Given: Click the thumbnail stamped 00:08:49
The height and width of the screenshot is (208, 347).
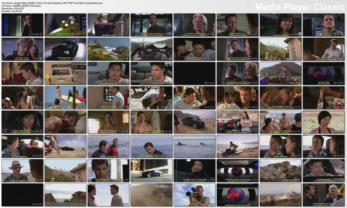Looking at the screenshot, I should 238,49.
